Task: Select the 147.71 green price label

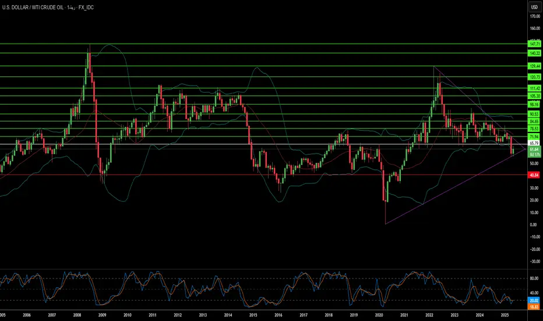Action: [535, 44]
